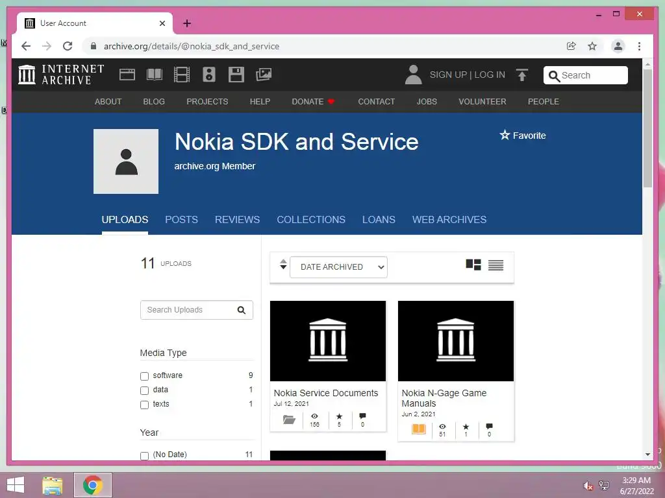
Task: Click the reviews icon on Nokia Service Documents
Action: (362, 416)
